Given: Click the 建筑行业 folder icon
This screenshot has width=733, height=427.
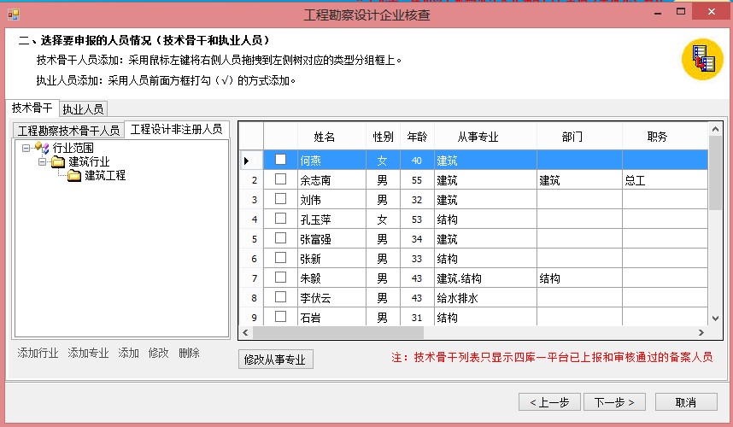Looking at the screenshot, I should coord(58,162).
